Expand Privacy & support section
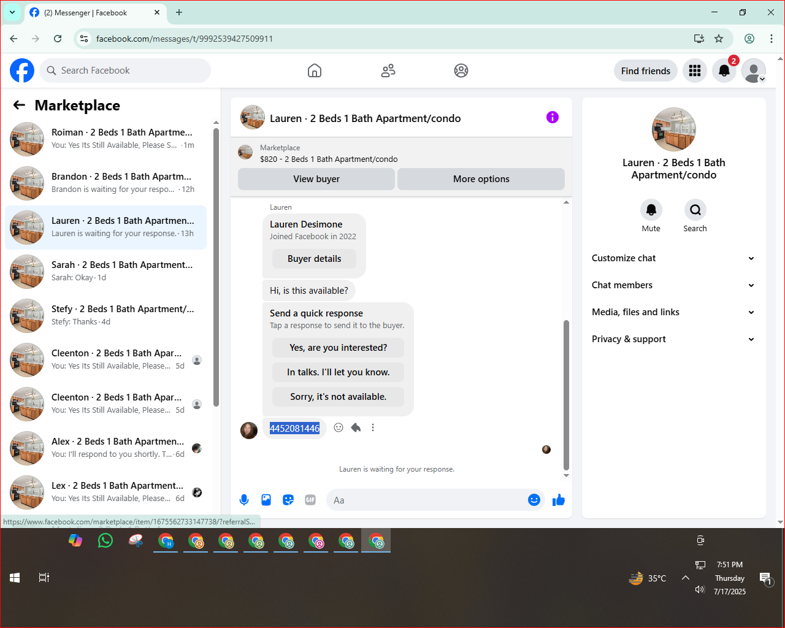Viewport: 785px width, 628px height. click(x=673, y=339)
